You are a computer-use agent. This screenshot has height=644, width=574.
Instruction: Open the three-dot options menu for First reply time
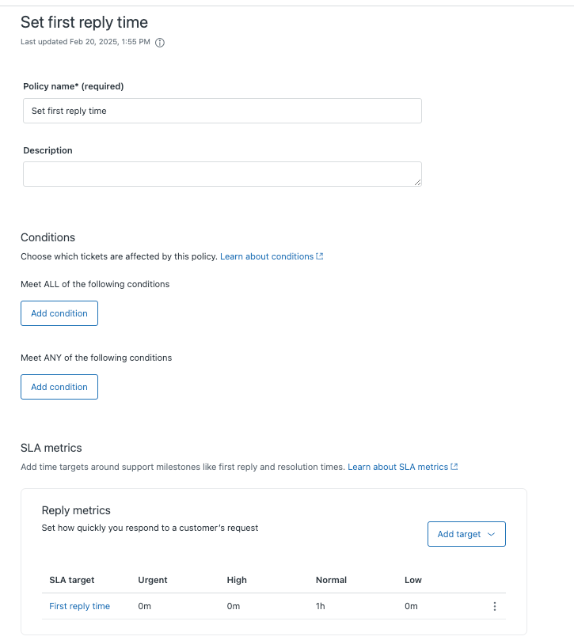pyautogui.click(x=495, y=605)
